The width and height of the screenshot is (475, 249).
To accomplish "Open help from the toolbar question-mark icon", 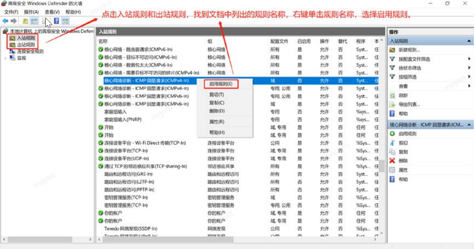I will point(57,21).
